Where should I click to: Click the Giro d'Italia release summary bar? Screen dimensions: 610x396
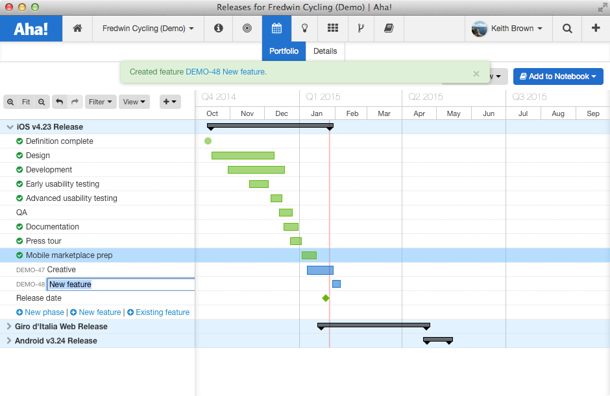coord(374,325)
